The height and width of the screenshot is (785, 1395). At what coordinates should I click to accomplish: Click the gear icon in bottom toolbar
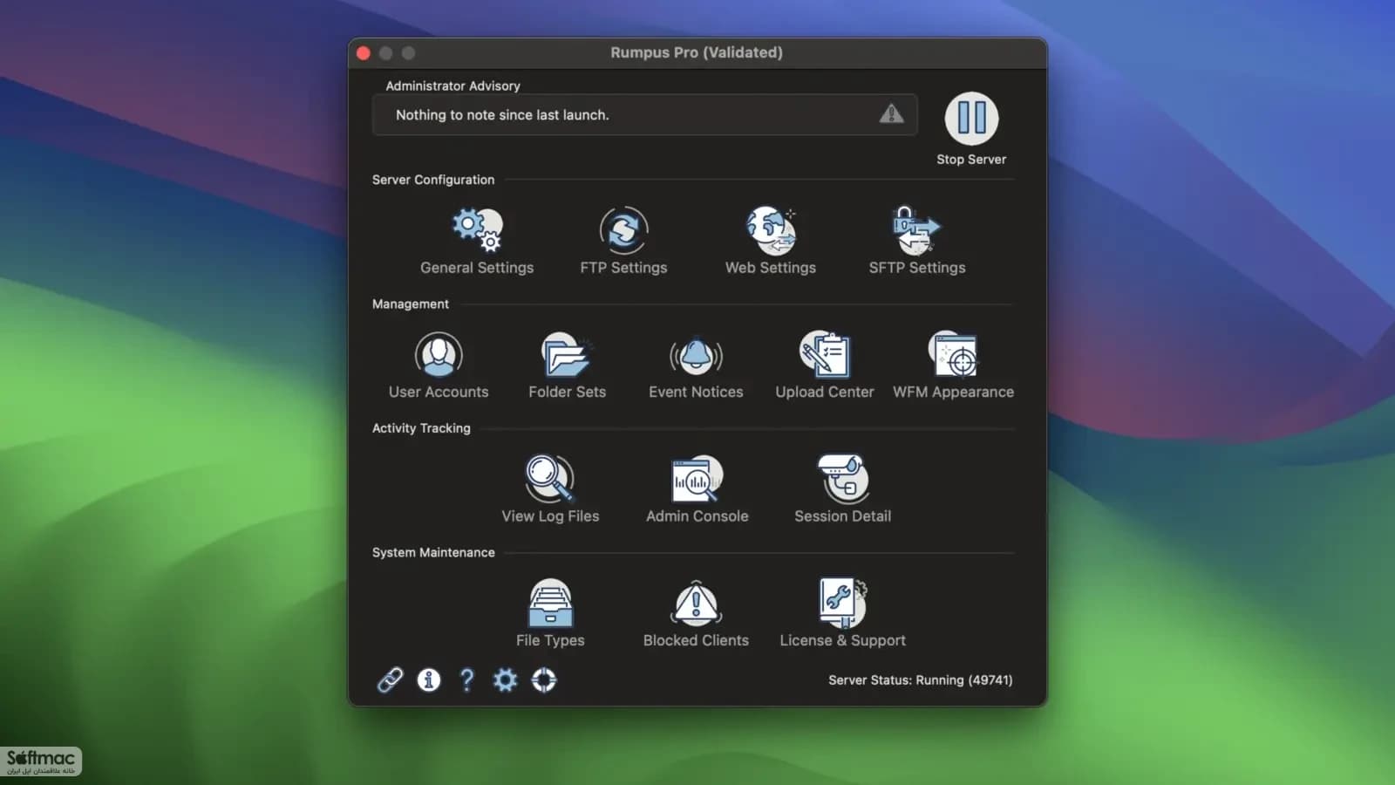pyautogui.click(x=505, y=679)
